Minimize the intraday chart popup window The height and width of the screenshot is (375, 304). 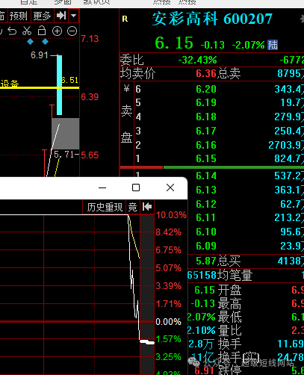(x=102, y=187)
